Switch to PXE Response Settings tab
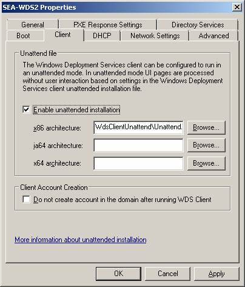245x287 pixels. (108, 25)
